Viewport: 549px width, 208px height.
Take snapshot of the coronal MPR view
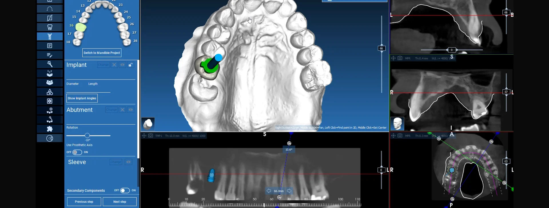pyautogui.click(x=400, y=58)
